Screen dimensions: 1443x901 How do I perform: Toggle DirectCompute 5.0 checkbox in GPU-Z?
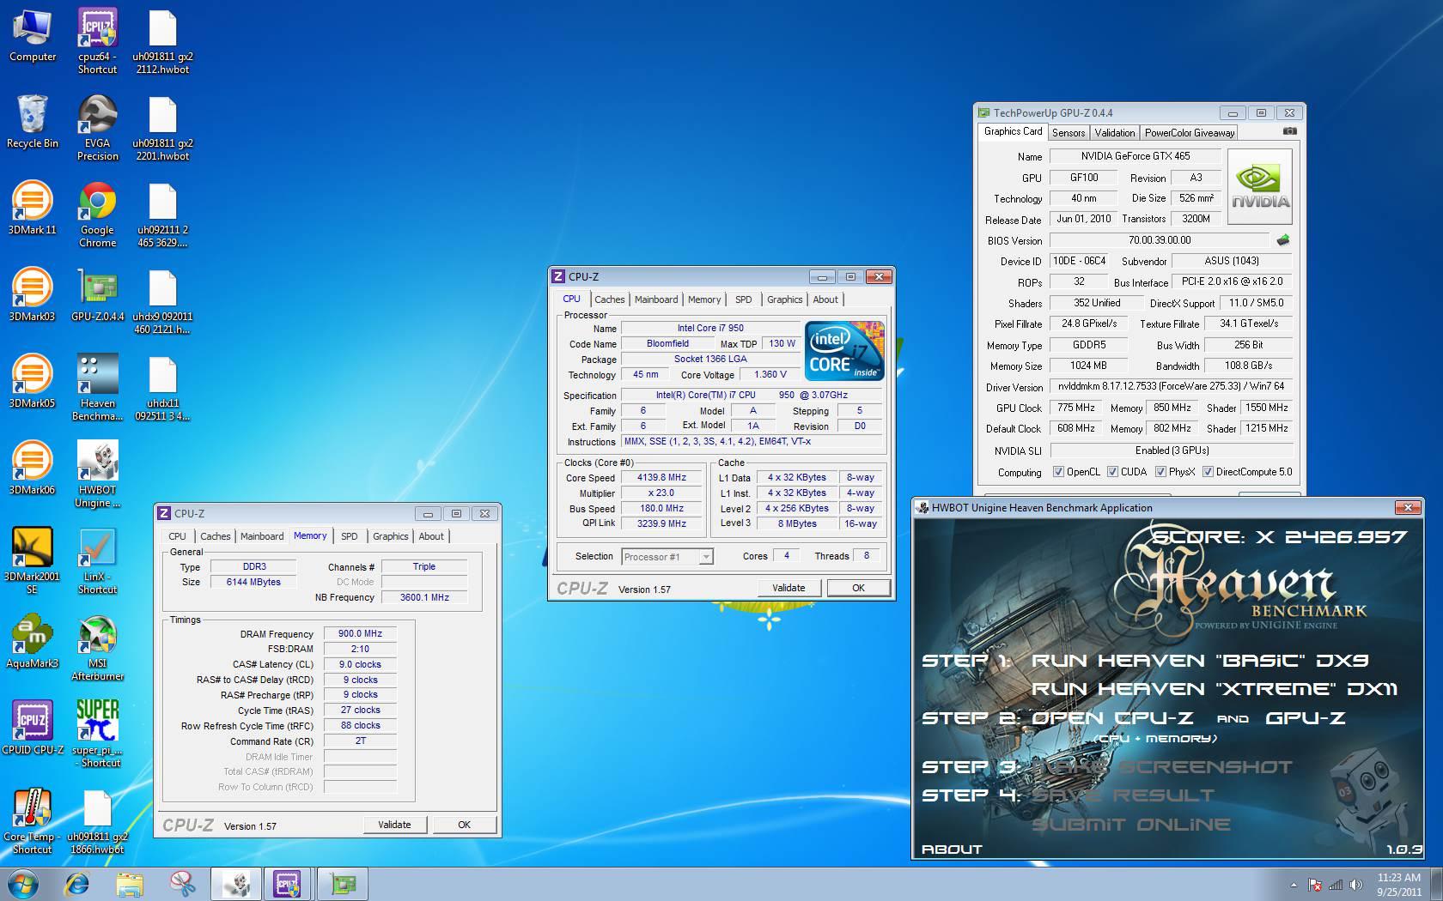[x=1208, y=472]
